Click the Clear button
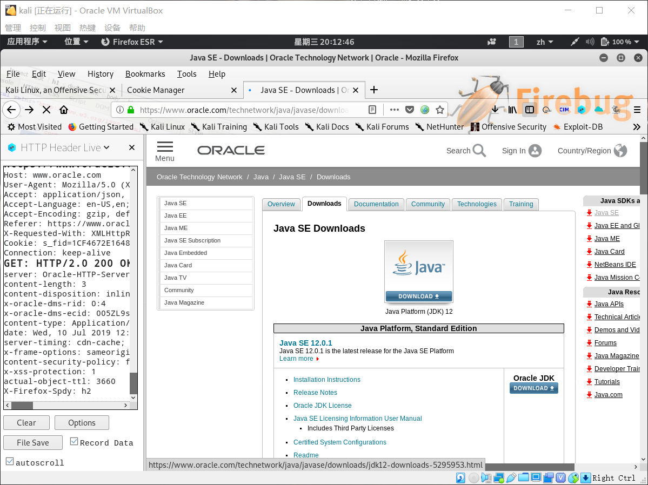 (26, 422)
